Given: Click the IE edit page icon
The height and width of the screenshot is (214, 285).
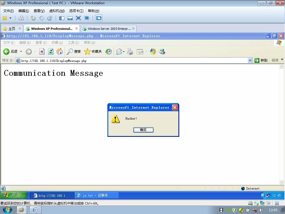Looking at the screenshot, I should coord(140,52).
